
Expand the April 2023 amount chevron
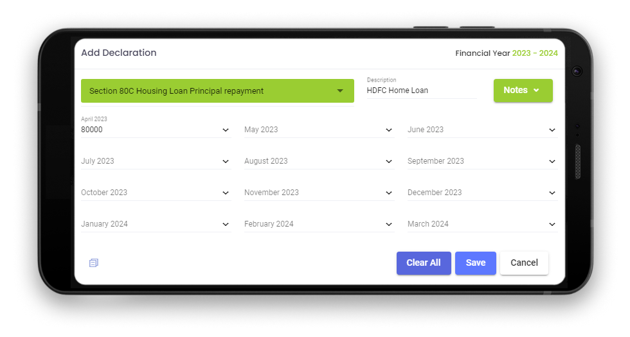[226, 130]
